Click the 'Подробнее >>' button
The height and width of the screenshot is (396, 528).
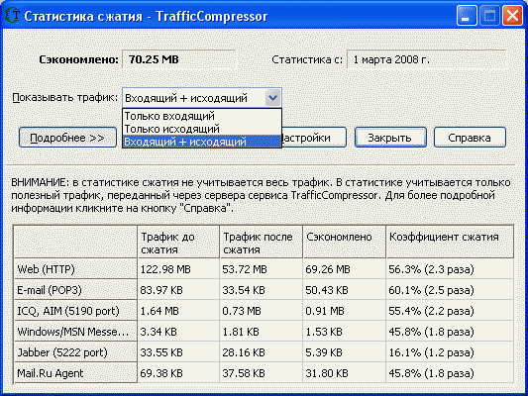[x=67, y=138]
